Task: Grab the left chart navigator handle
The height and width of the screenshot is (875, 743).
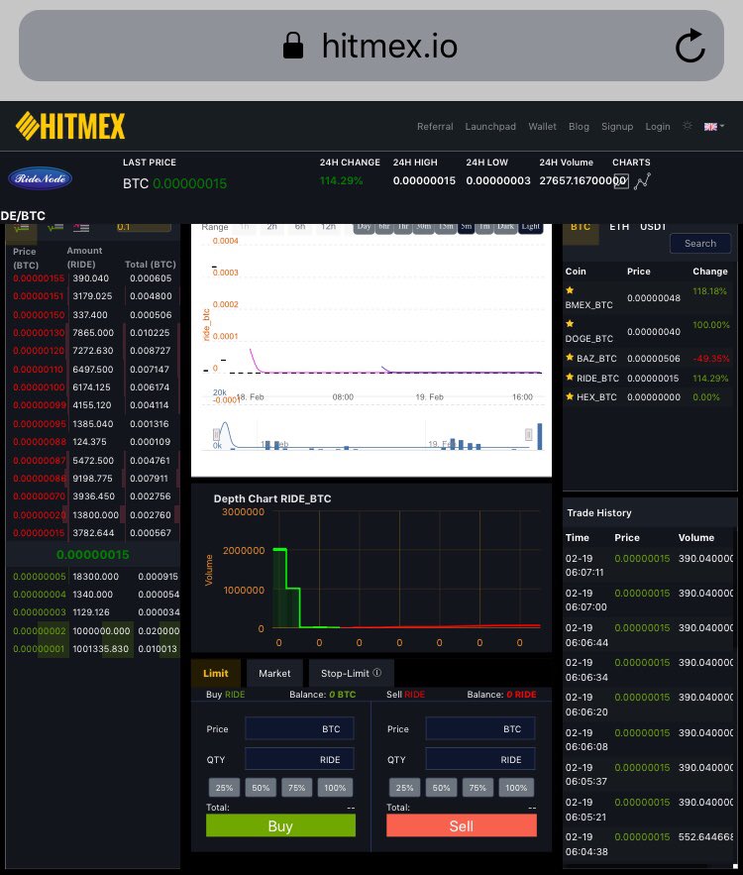Action: 216,434
